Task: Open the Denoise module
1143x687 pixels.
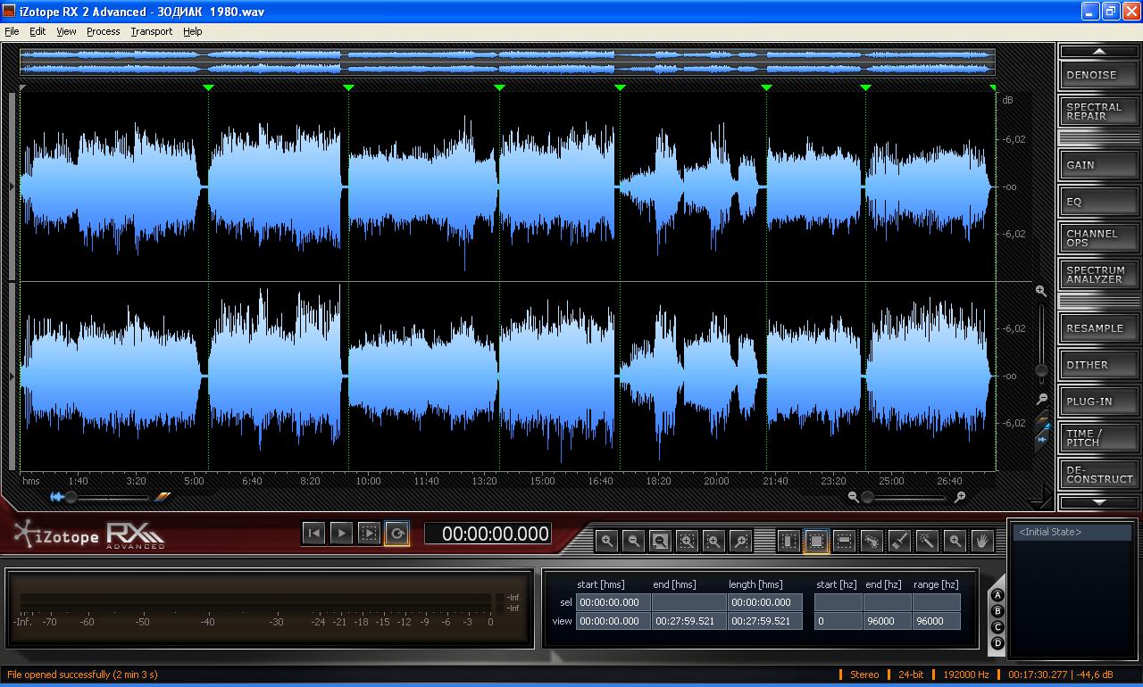Action: click(1099, 75)
